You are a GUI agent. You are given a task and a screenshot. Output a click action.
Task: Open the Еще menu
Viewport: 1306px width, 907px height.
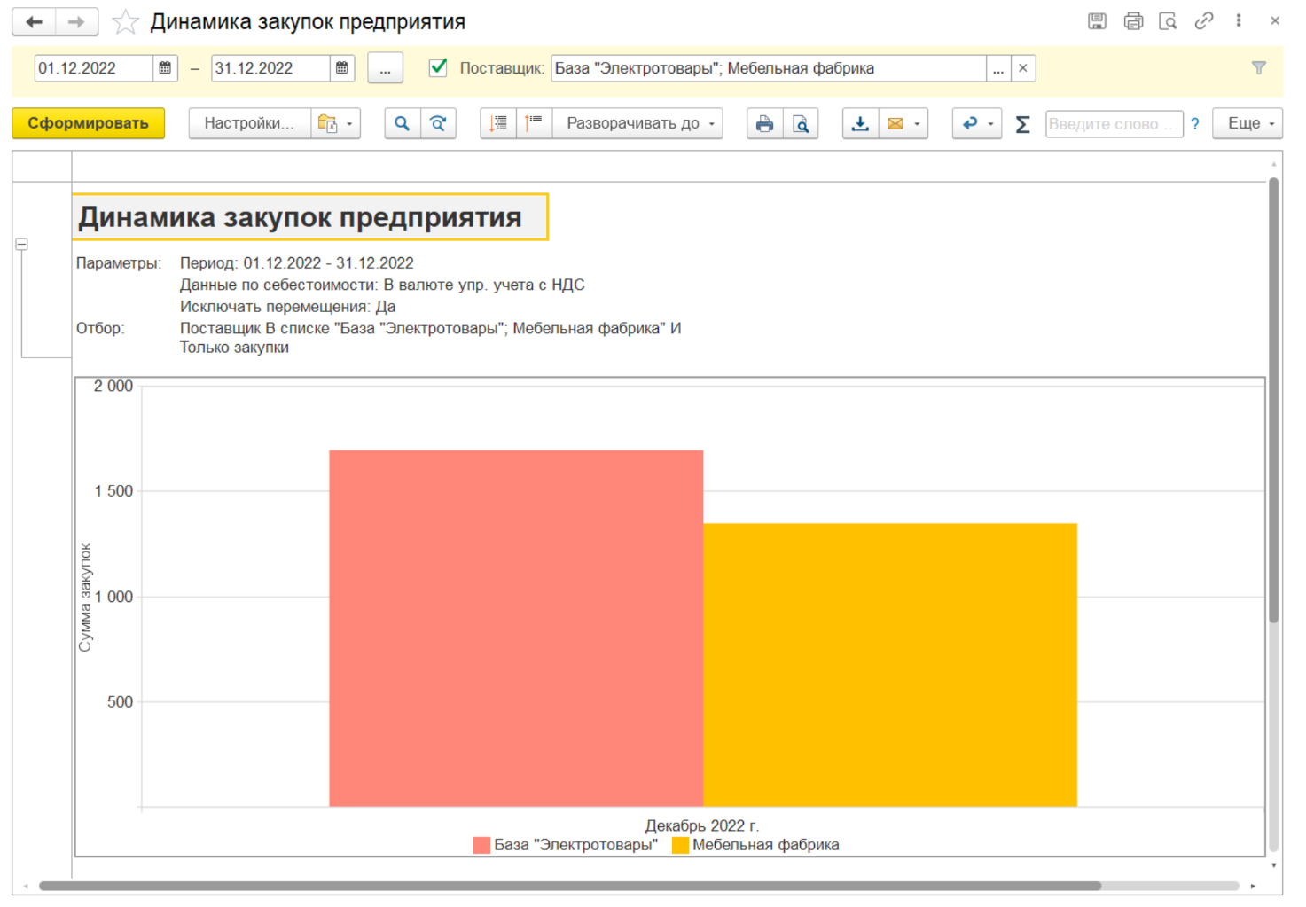coord(1248,124)
